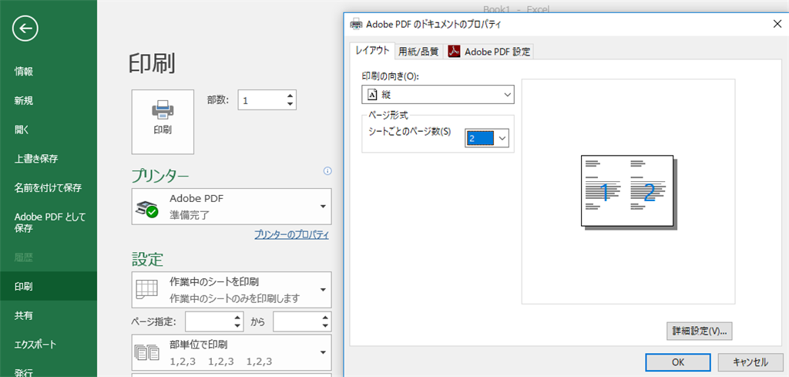Image resolution: width=789 pixels, height=377 pixels.
Task: Click the 詳細設定(V)... button
Action: (699, 332)
